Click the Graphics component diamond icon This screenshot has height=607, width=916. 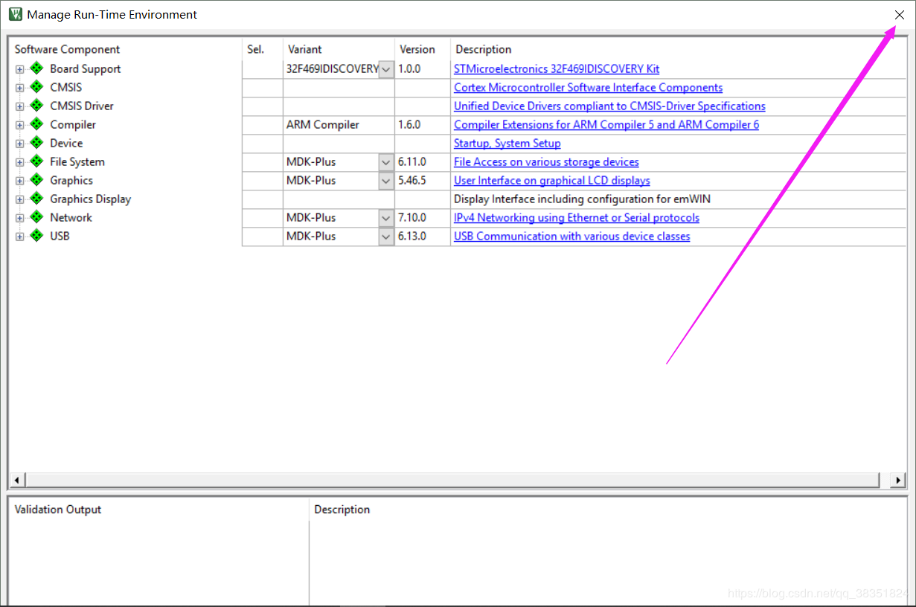36,180
